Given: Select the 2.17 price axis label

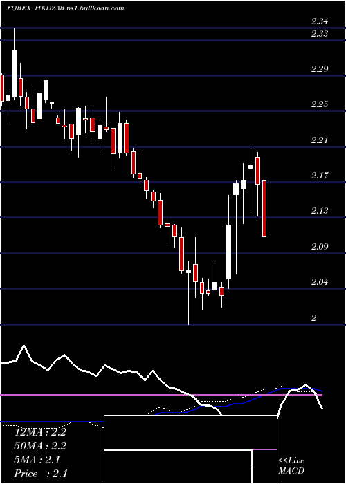Looking at the screenshot, I should (320, 176).
